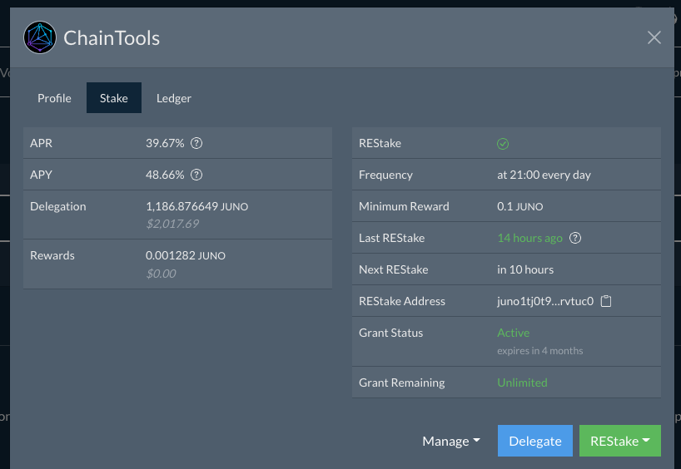Click the 39.67% APR value
The image size is (681, 469).
(x=165, y=143)
